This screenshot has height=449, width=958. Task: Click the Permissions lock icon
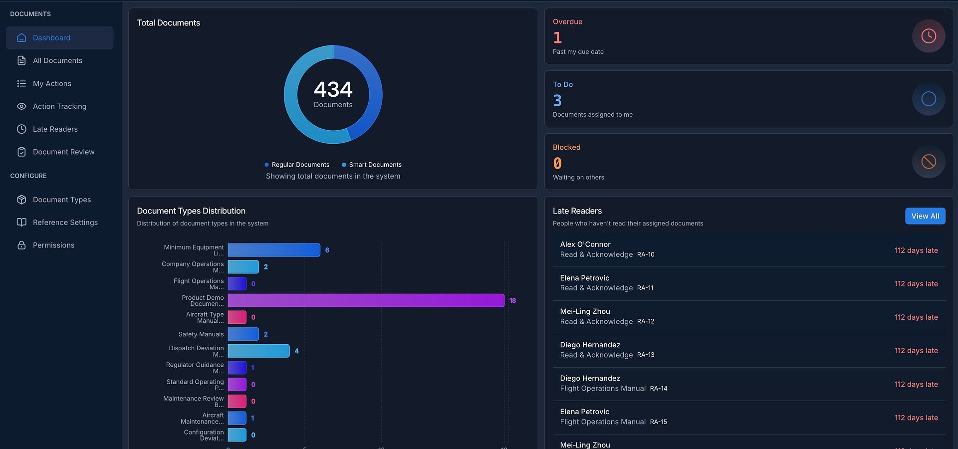pos(21,245)
